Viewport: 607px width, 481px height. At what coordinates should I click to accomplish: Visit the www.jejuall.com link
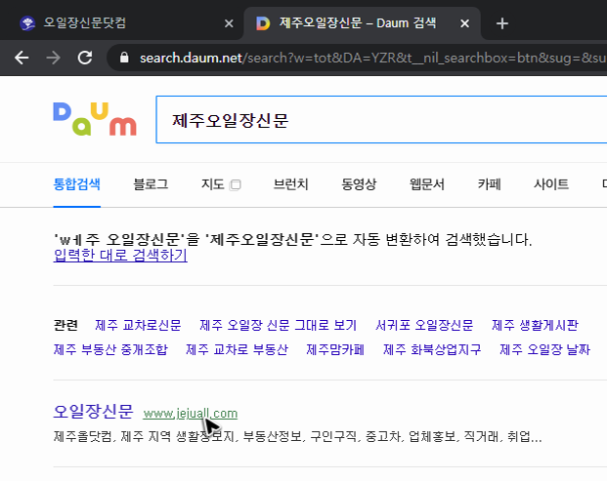[191, 414]
